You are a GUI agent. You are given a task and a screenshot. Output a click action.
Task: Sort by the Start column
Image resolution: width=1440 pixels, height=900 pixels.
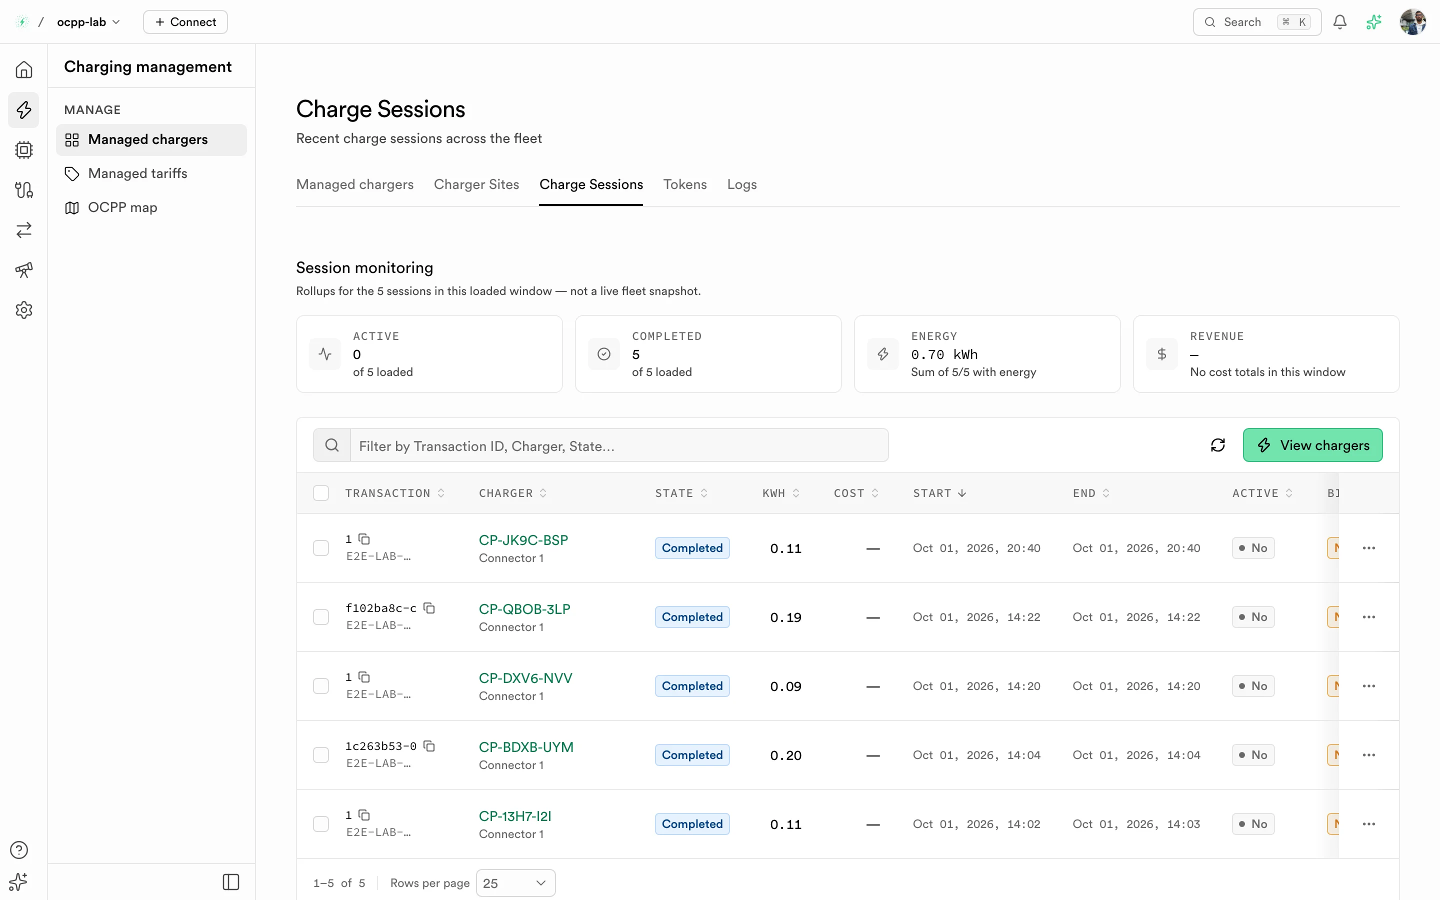(x=939, y=493)
